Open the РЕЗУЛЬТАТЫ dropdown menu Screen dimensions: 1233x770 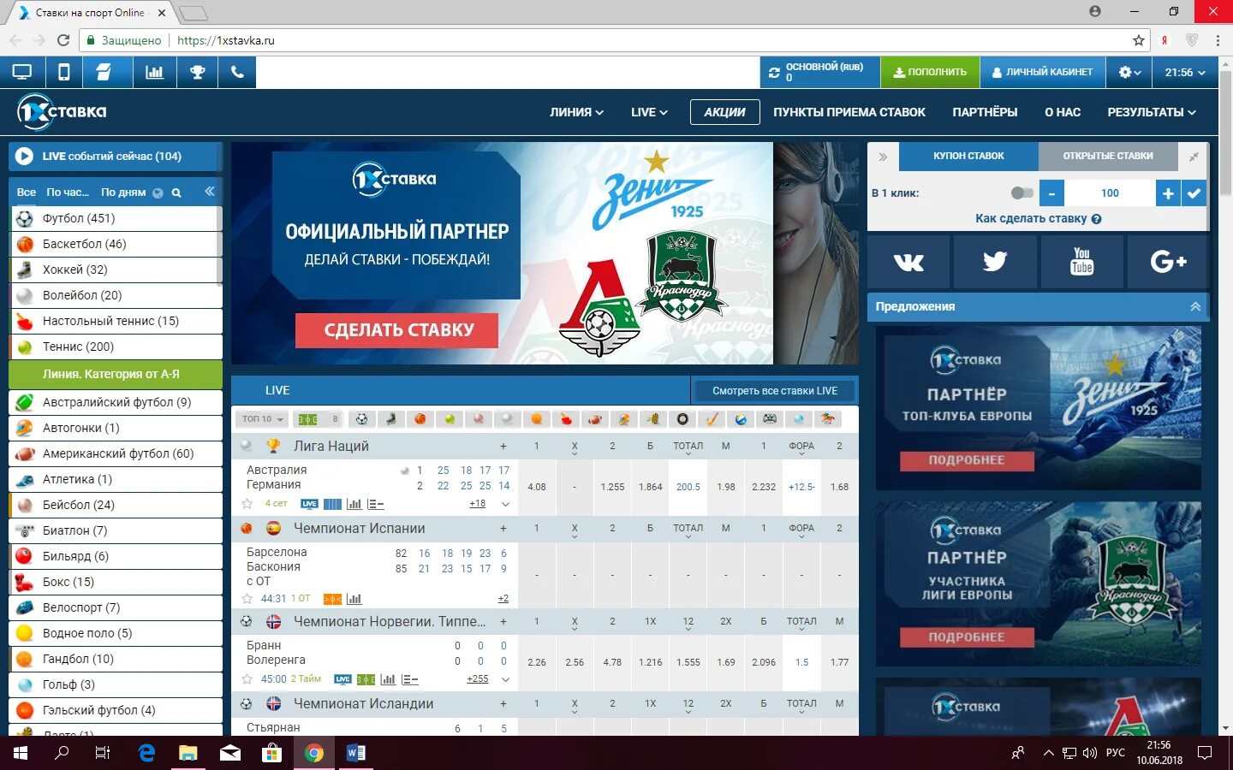click(1152, 112)
